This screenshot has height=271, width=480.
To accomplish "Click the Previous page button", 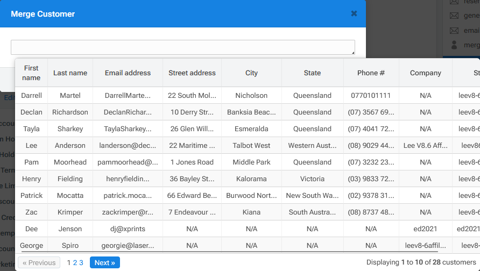I will click(x=39, y=262).
